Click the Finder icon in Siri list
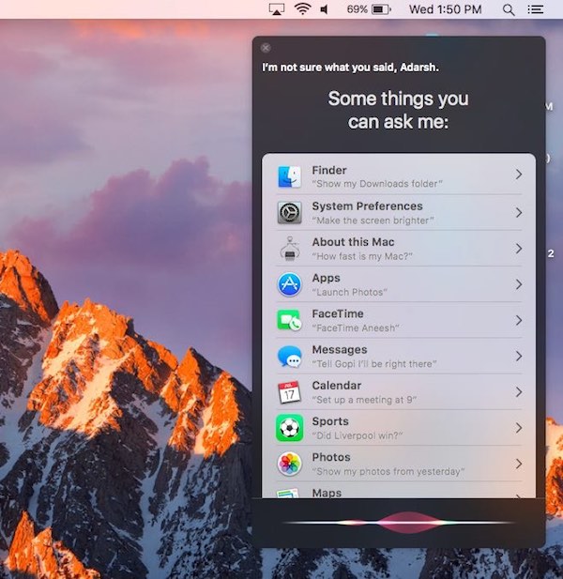 click(289, 176)
